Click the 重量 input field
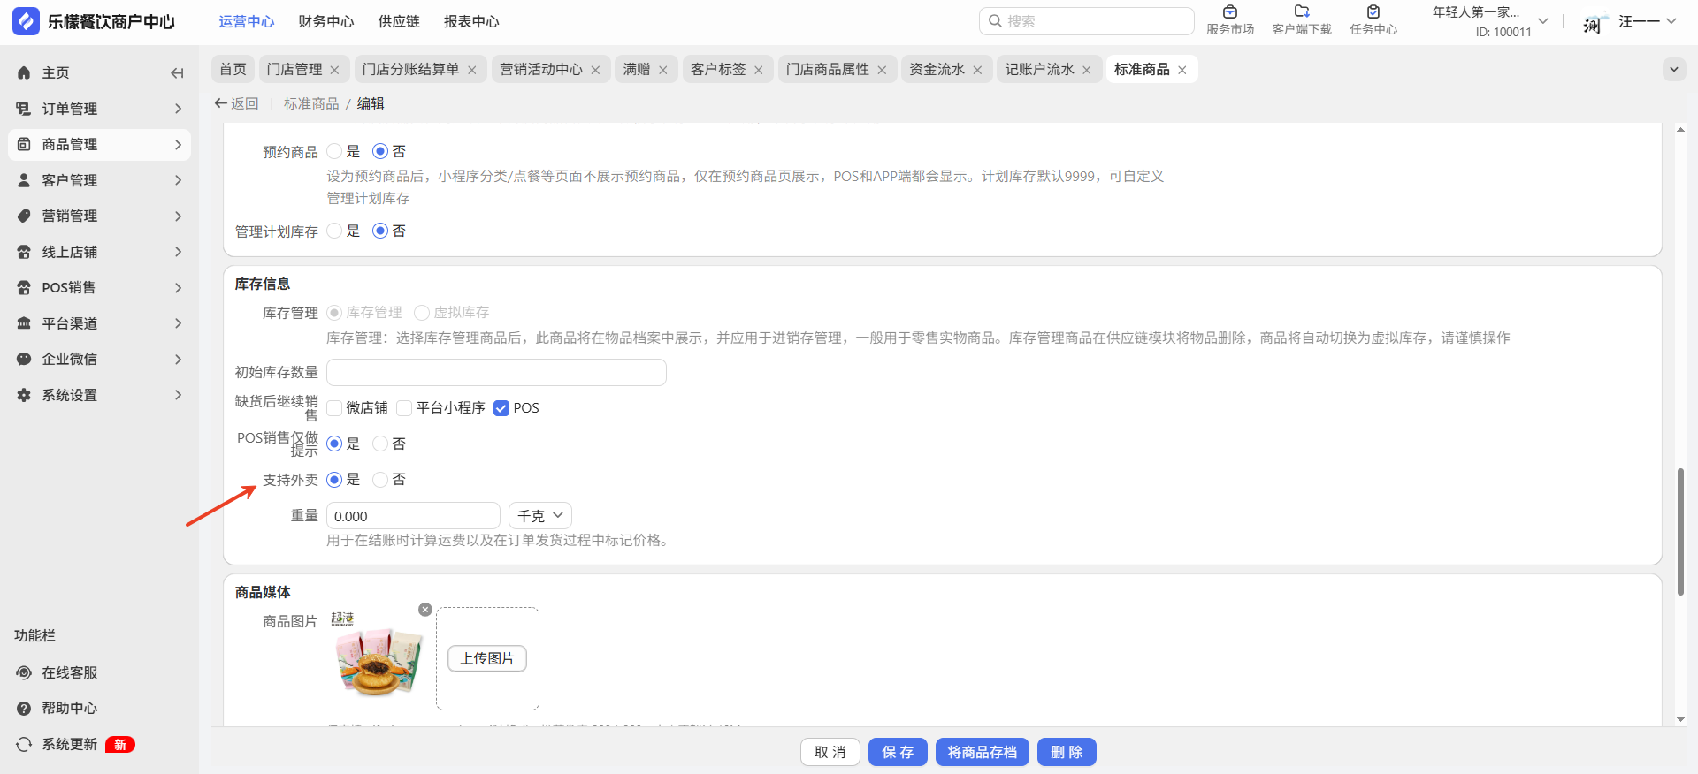 (413, 516)
